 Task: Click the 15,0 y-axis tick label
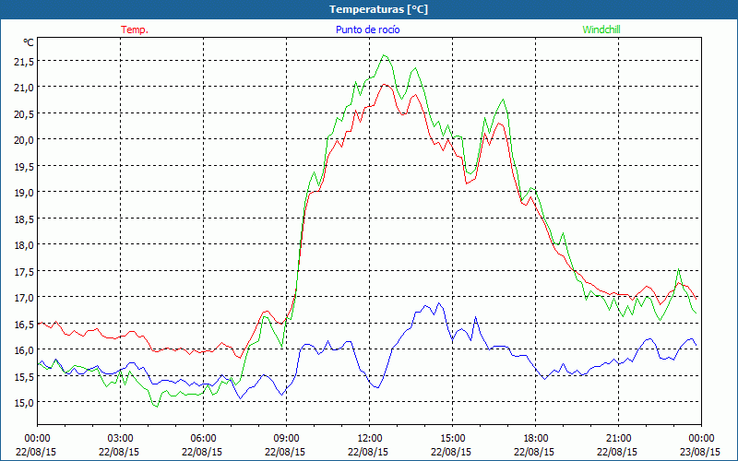[23, 403]
